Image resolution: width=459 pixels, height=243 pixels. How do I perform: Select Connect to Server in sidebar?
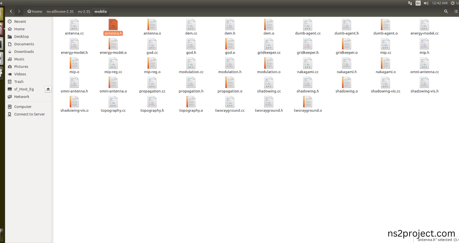29,114
